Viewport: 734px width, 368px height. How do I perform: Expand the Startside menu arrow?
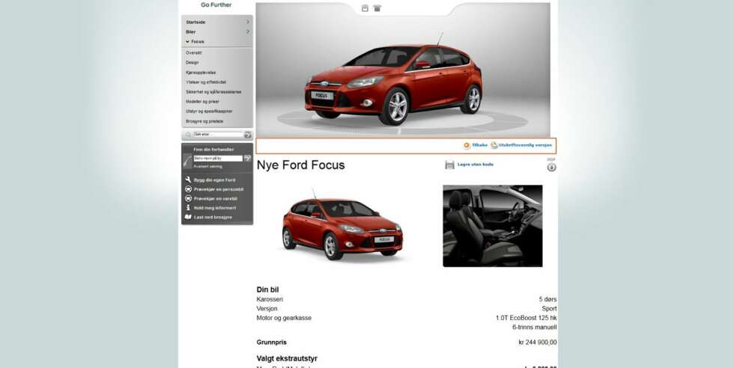click(248, 22)
